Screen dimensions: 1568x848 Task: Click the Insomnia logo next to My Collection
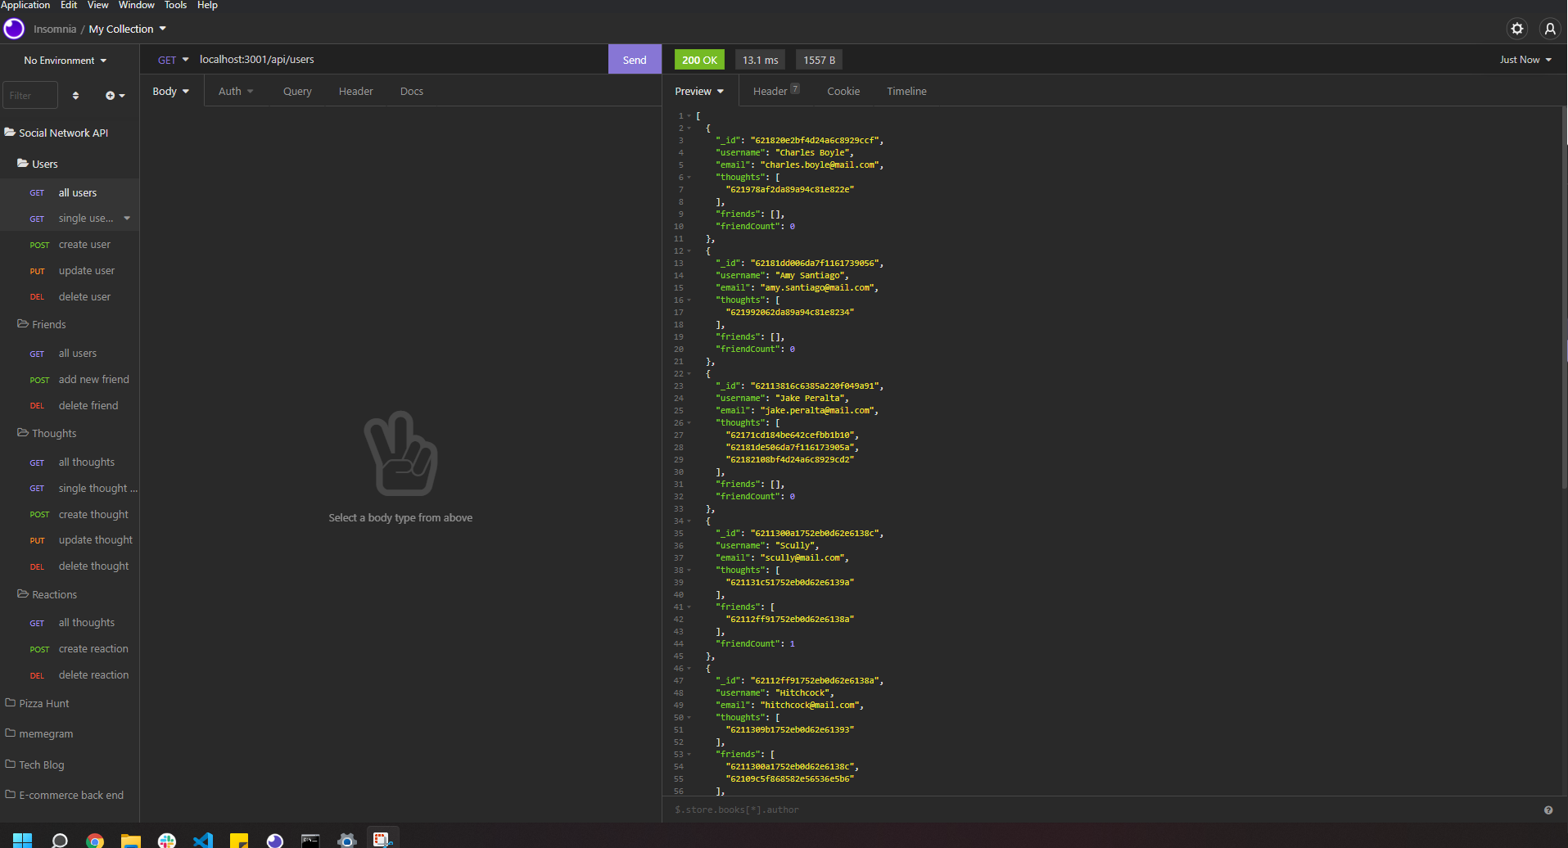tap(13, 28)
